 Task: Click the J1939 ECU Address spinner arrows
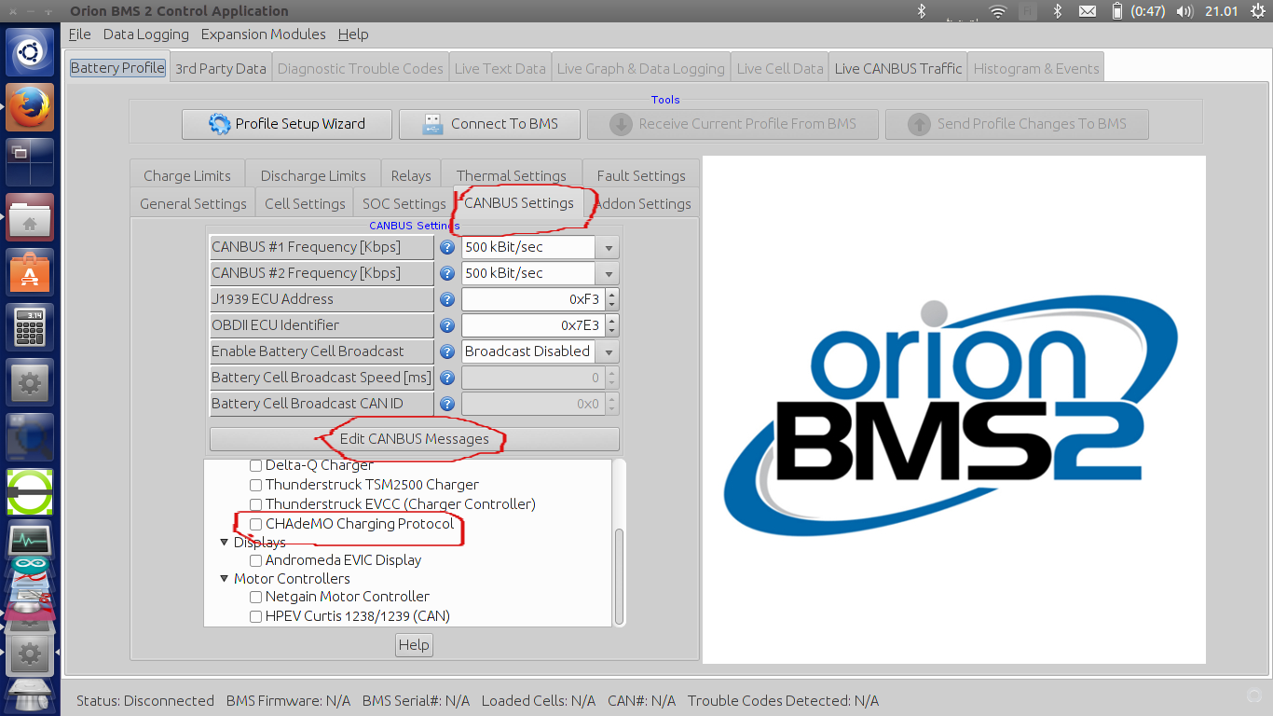[612, 299]
